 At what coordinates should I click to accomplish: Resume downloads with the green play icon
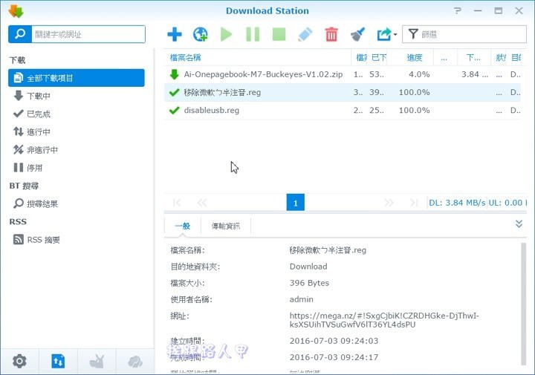(226, 34)
